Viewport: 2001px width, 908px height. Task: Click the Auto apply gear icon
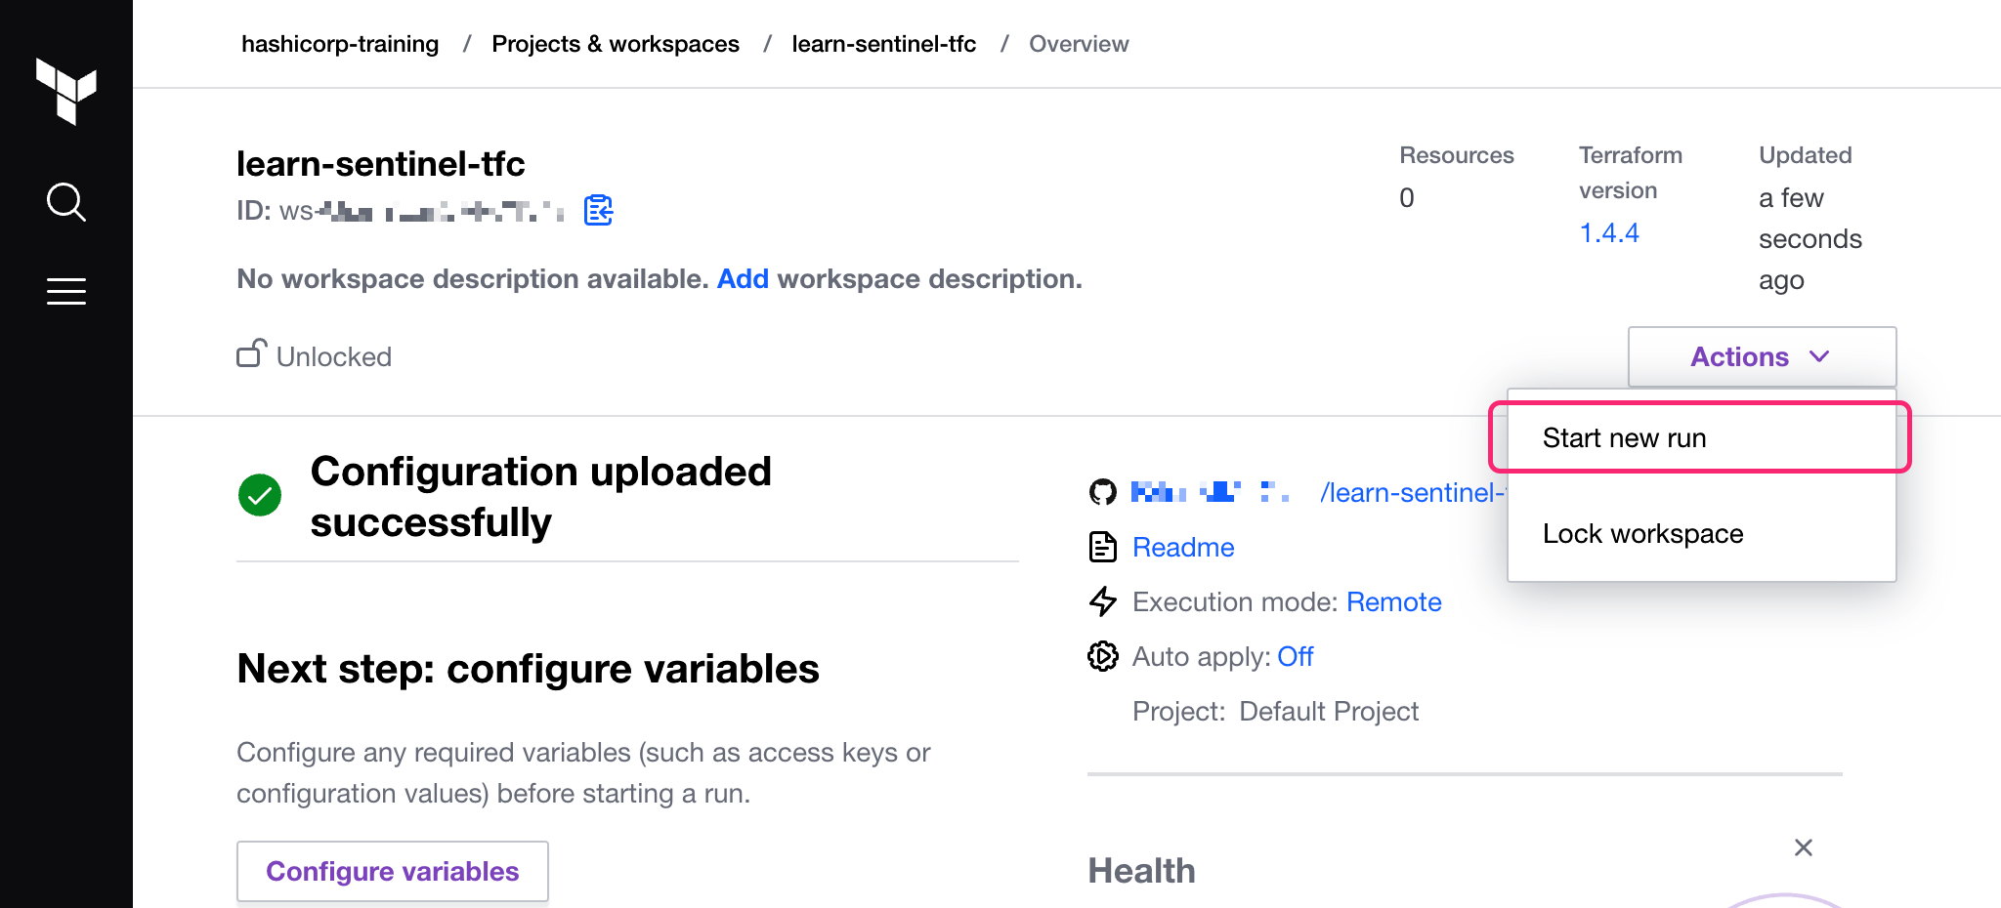(1102, 656)
